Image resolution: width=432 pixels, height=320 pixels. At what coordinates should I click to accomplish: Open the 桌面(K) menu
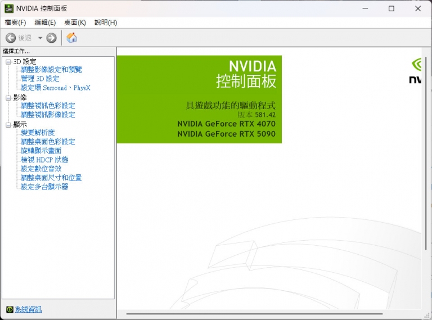click(75, 22)
